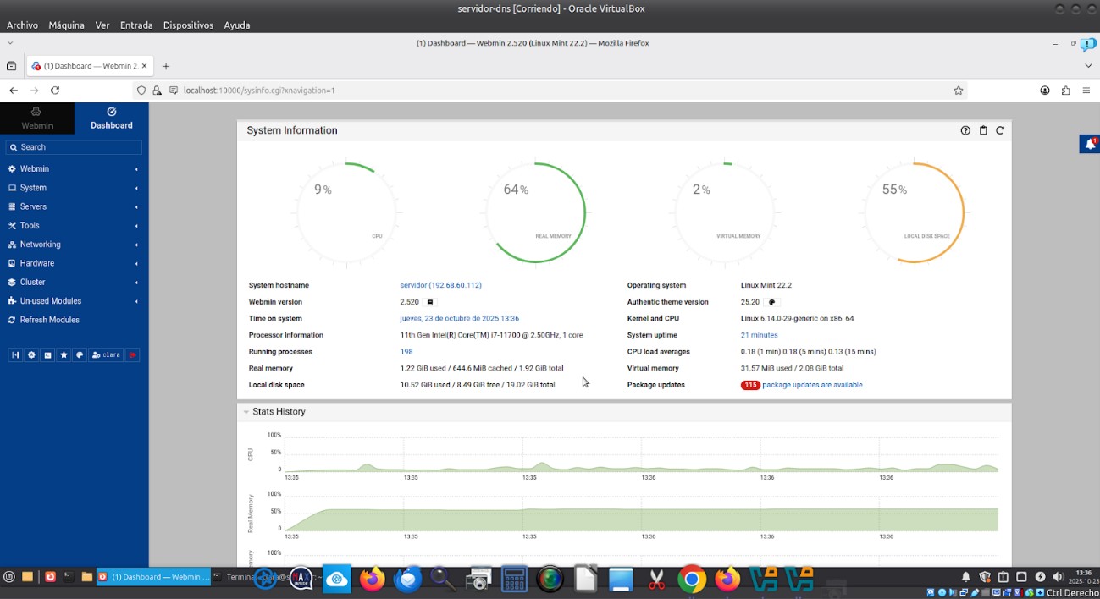Collapse the Stats History section

point(246,412)
